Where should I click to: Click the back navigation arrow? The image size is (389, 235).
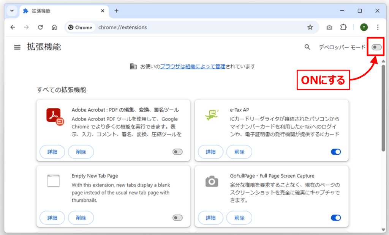coord(13,27)
